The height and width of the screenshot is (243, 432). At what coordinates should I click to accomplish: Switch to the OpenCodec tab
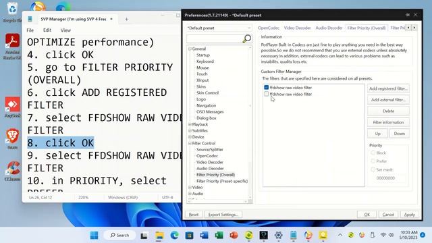tap(269, 28)
